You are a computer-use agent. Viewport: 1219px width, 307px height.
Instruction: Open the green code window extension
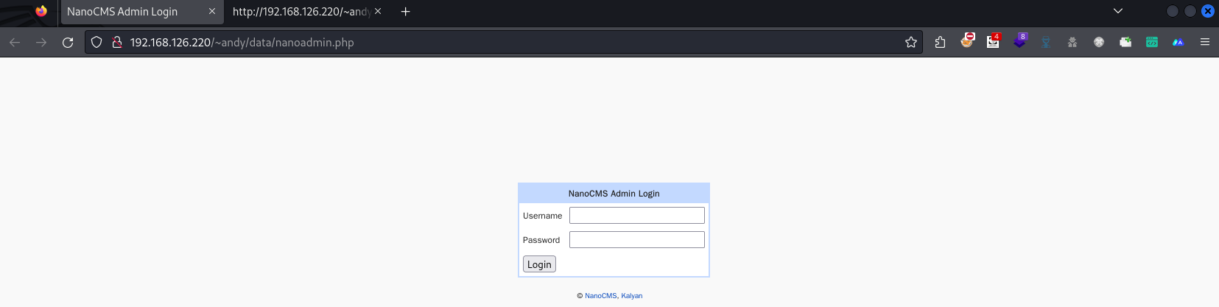click(1152, 43)
